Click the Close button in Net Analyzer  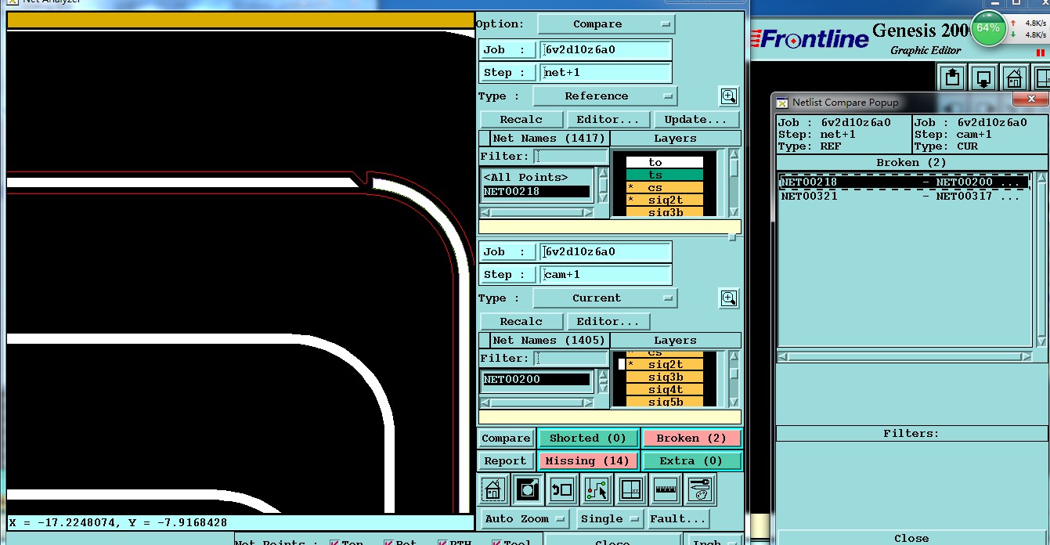612,542
